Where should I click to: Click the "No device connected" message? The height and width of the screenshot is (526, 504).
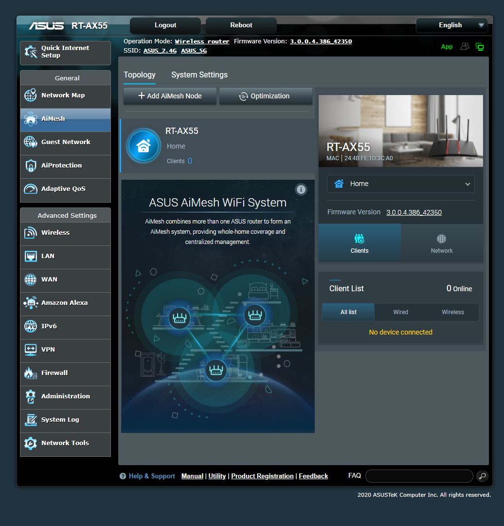[400, 332]
